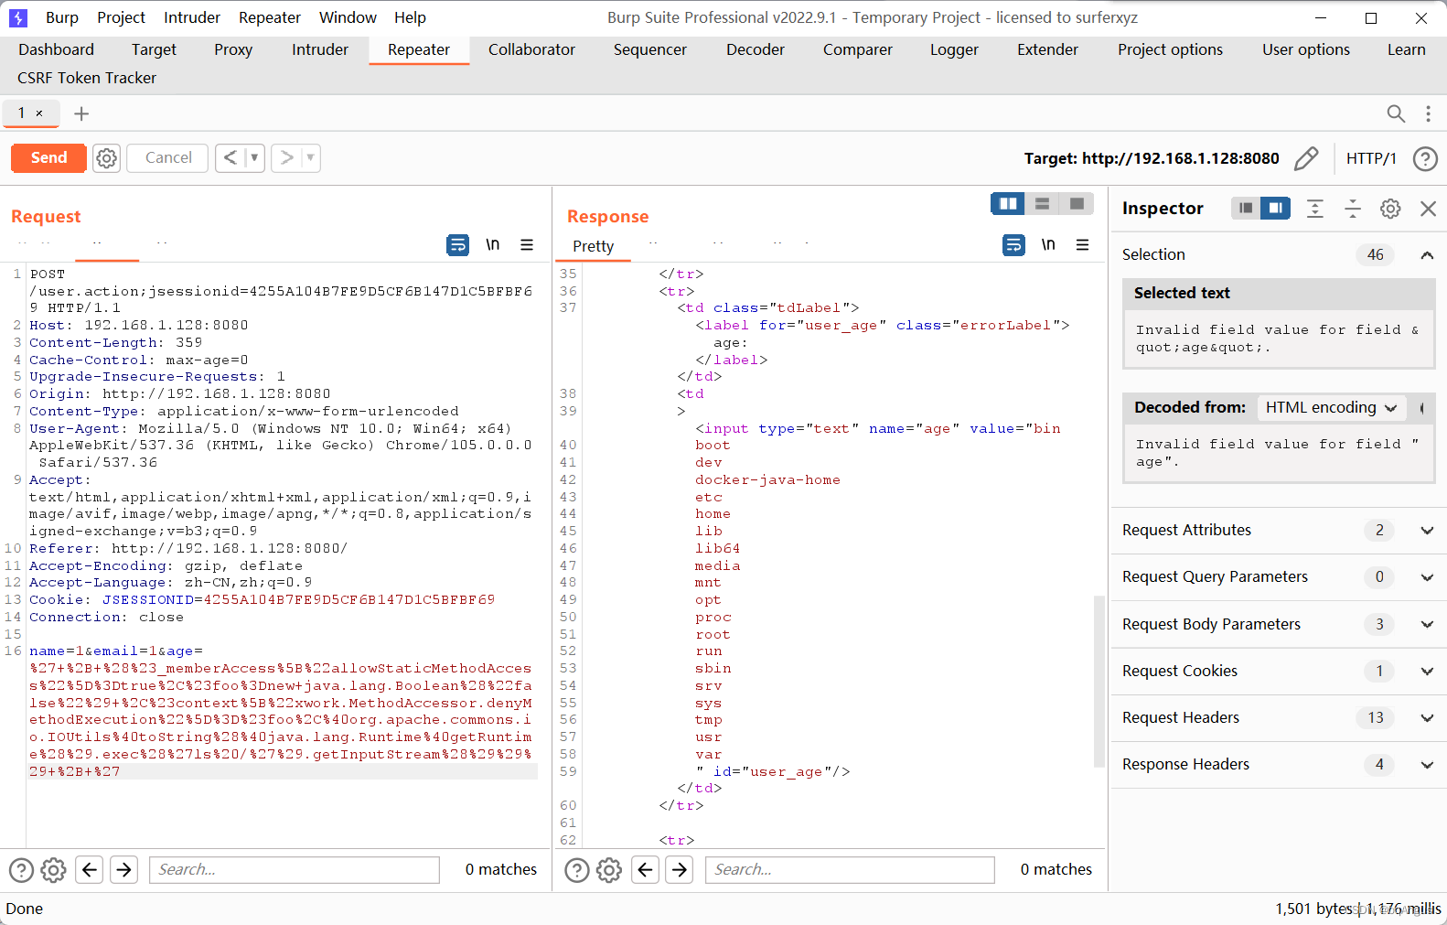The width and height of the screenshot is (1447, 925).
Task: Close Repeater tab 1
Action: click(x=39, y=113)
